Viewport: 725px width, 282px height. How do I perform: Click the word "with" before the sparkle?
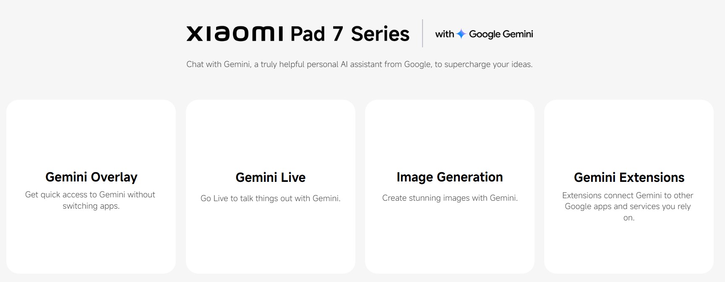point(444,34)
